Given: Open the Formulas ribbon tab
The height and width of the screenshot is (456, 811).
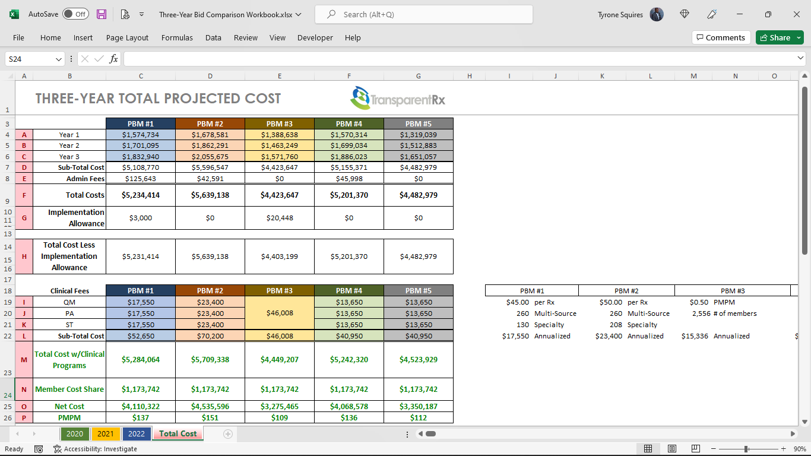Looking at the screenshot, I should coord(177,37).
